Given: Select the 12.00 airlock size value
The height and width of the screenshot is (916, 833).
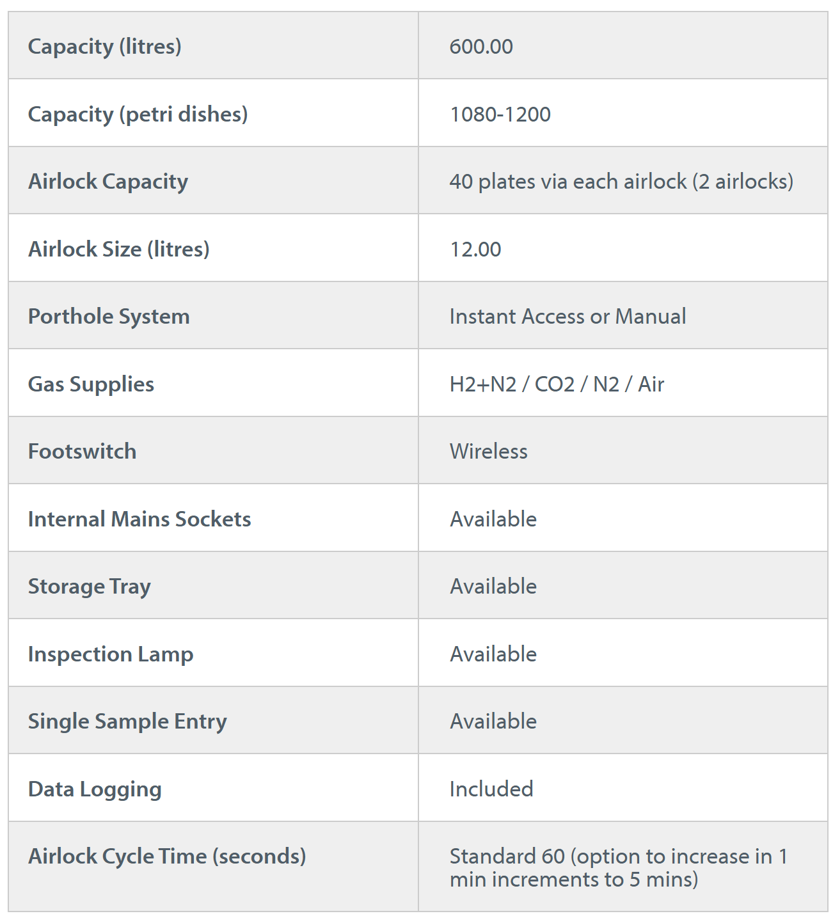Looking at the screenshot, I should pyautogui.click(x=475, y=249).
